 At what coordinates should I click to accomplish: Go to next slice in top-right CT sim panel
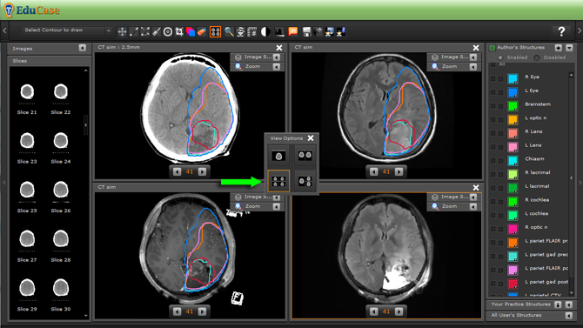click(x=399, y=171)
